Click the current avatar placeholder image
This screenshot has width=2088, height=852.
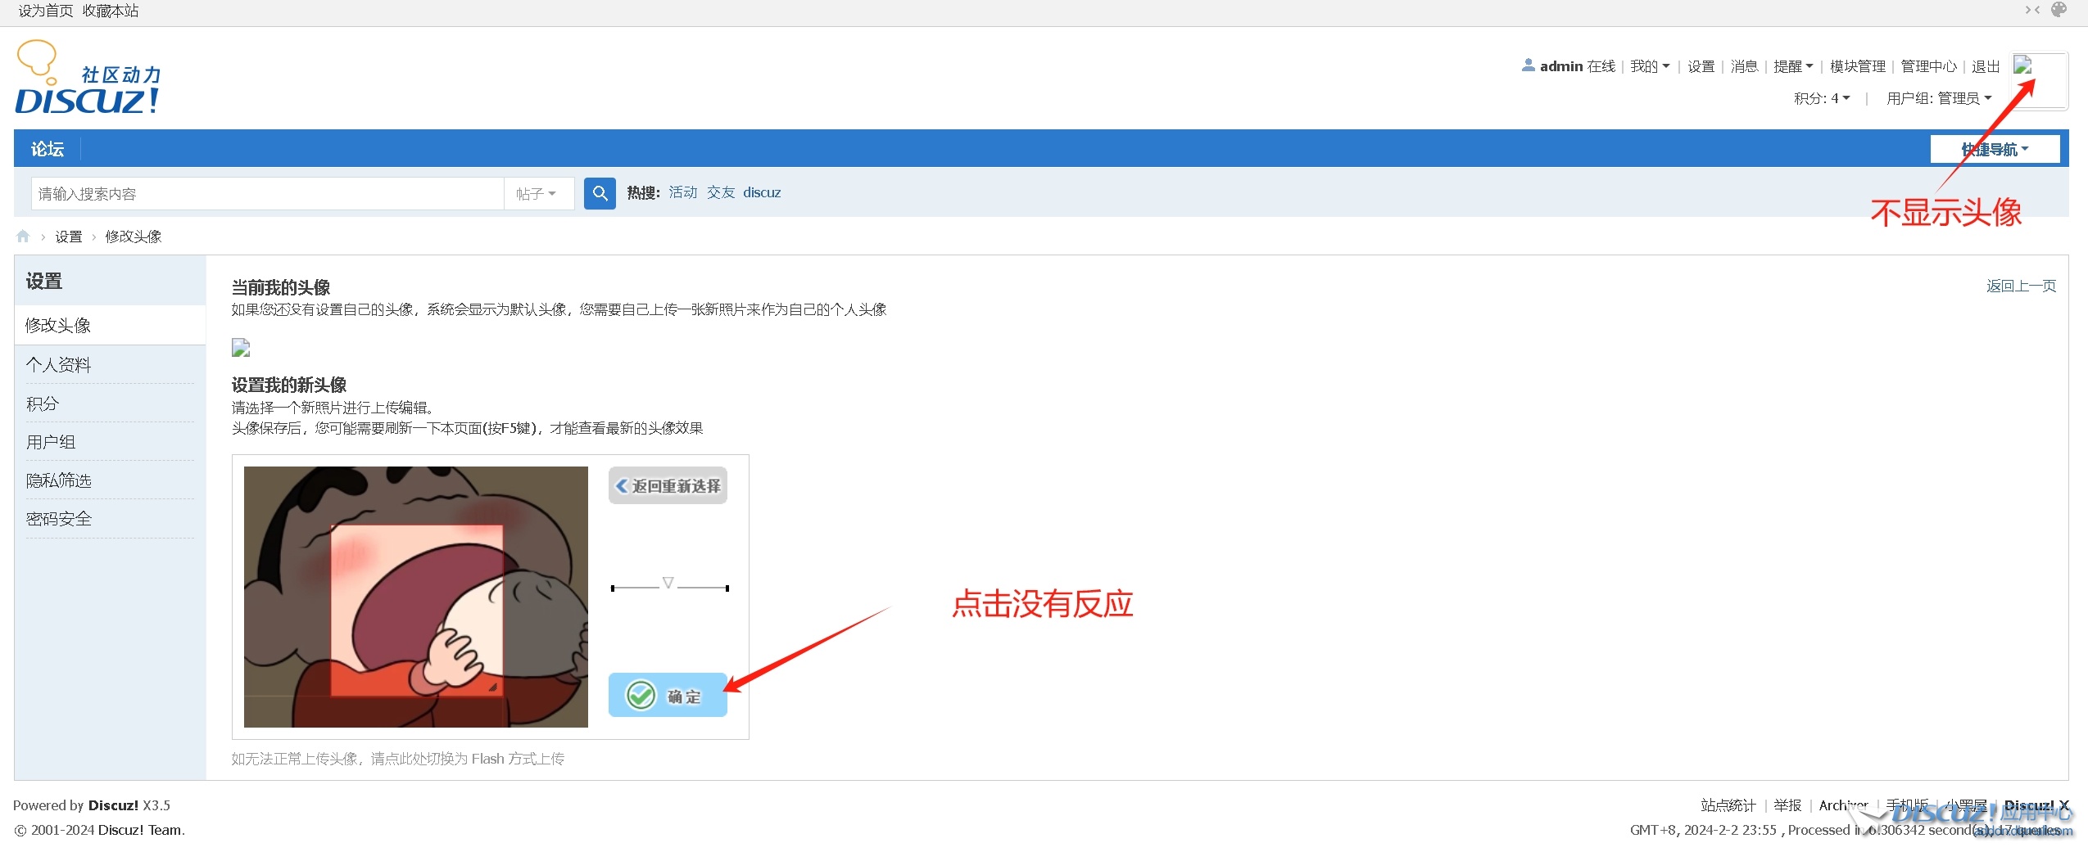tap(241, 348)
